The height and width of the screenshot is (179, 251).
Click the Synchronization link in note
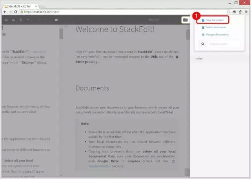100,166
